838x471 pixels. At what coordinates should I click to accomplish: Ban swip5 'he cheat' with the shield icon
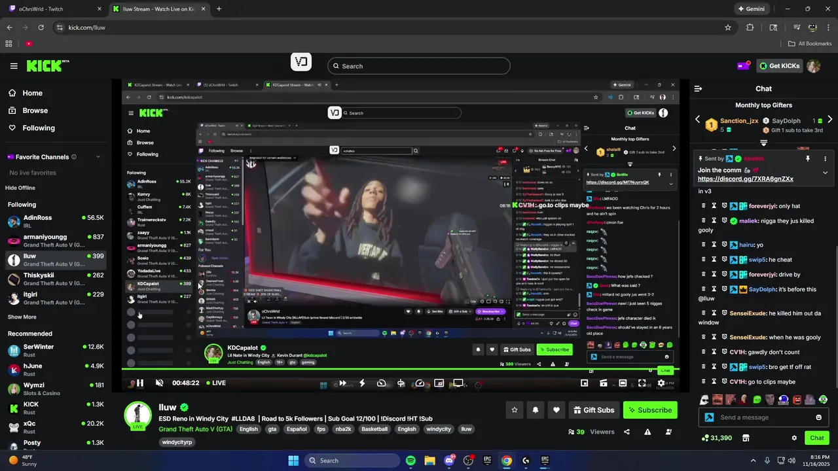[x=725, y=260]
